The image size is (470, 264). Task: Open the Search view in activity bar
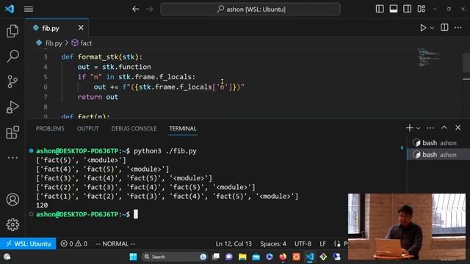coord(12,56)
